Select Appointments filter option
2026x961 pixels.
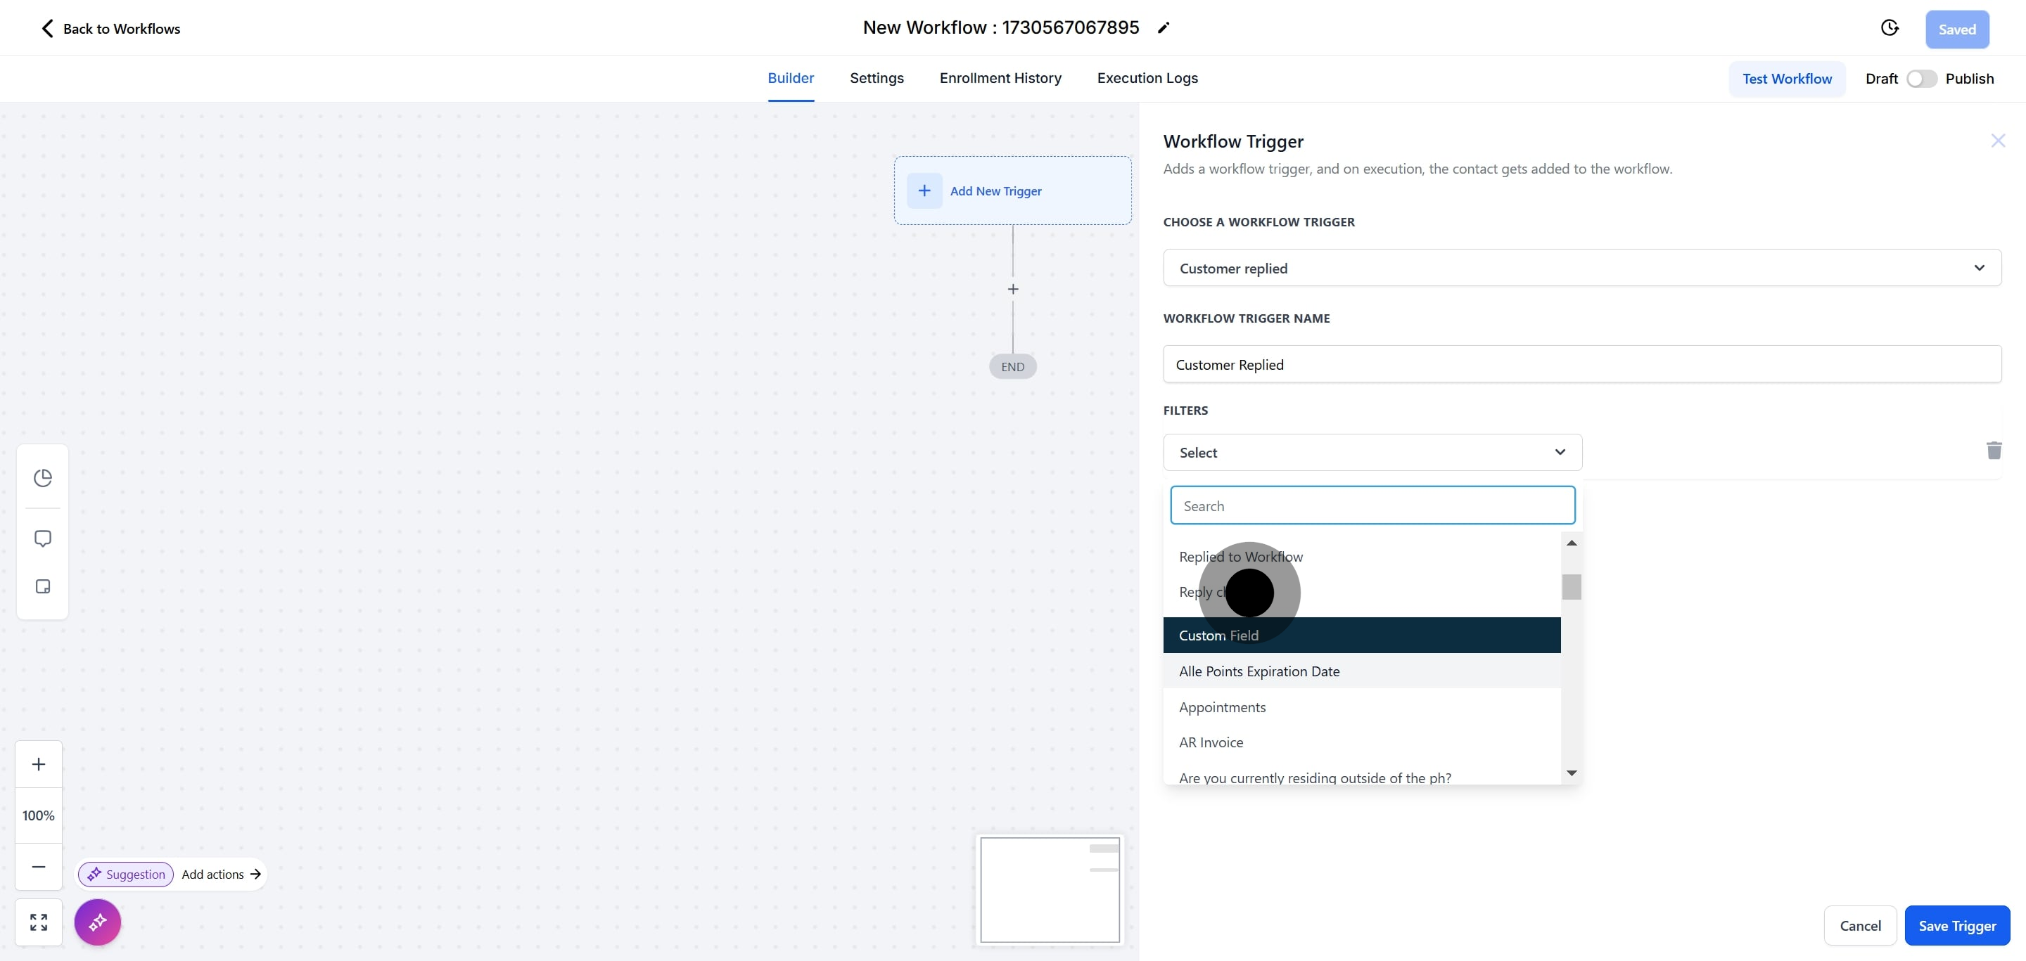tap(1361, 707)
